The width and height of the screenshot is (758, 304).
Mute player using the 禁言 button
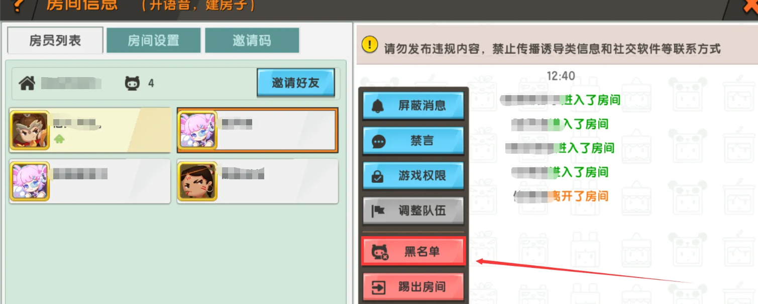[x=413, y=141]
